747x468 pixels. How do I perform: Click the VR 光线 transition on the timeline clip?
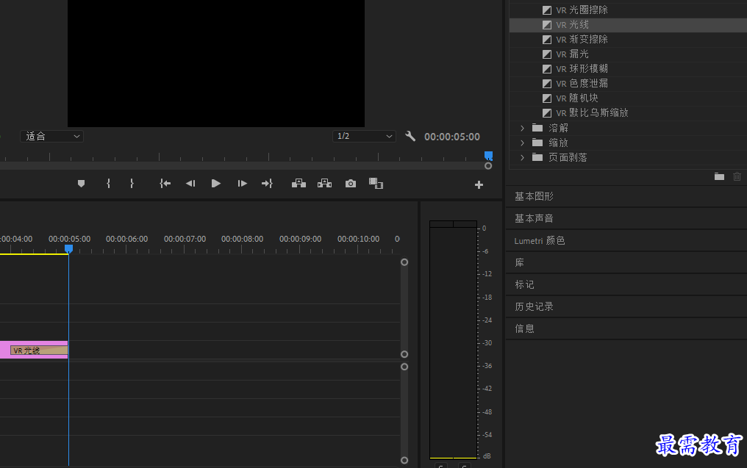tap(39, 350)
